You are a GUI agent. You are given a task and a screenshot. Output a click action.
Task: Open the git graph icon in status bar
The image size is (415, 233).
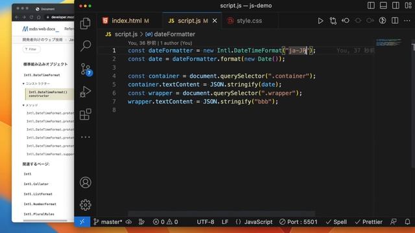pos(141,222)
